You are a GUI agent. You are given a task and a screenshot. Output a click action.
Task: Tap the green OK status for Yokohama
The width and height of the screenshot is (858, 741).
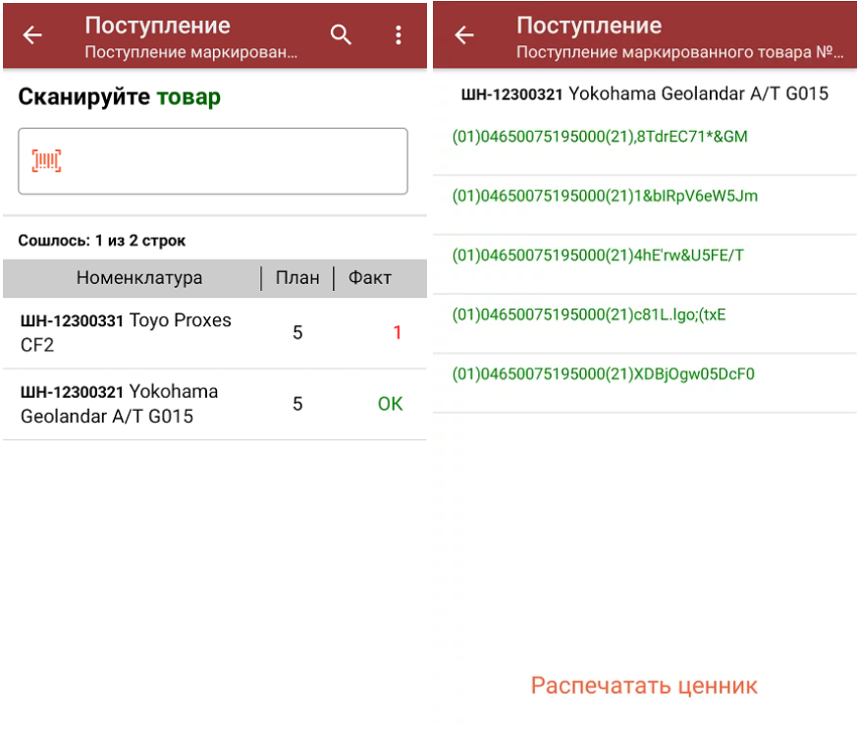point(390,404)
